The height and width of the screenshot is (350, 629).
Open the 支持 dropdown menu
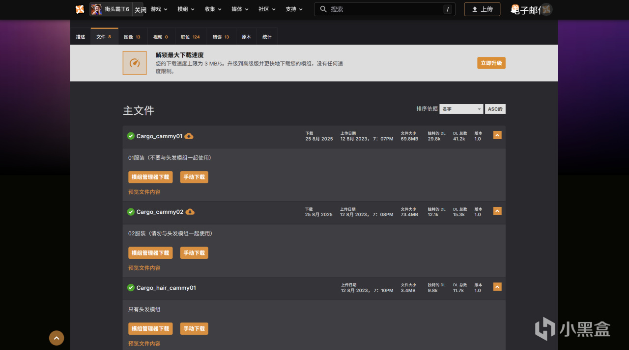pos(294,9)
